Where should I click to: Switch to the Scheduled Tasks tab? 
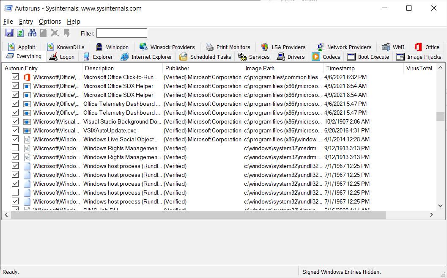coord(206,57)
